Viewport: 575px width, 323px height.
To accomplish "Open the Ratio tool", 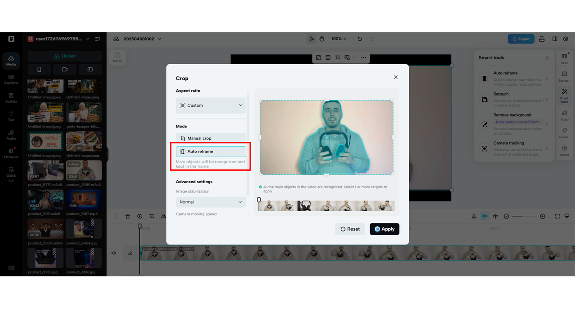I will (x=117, y=57).
